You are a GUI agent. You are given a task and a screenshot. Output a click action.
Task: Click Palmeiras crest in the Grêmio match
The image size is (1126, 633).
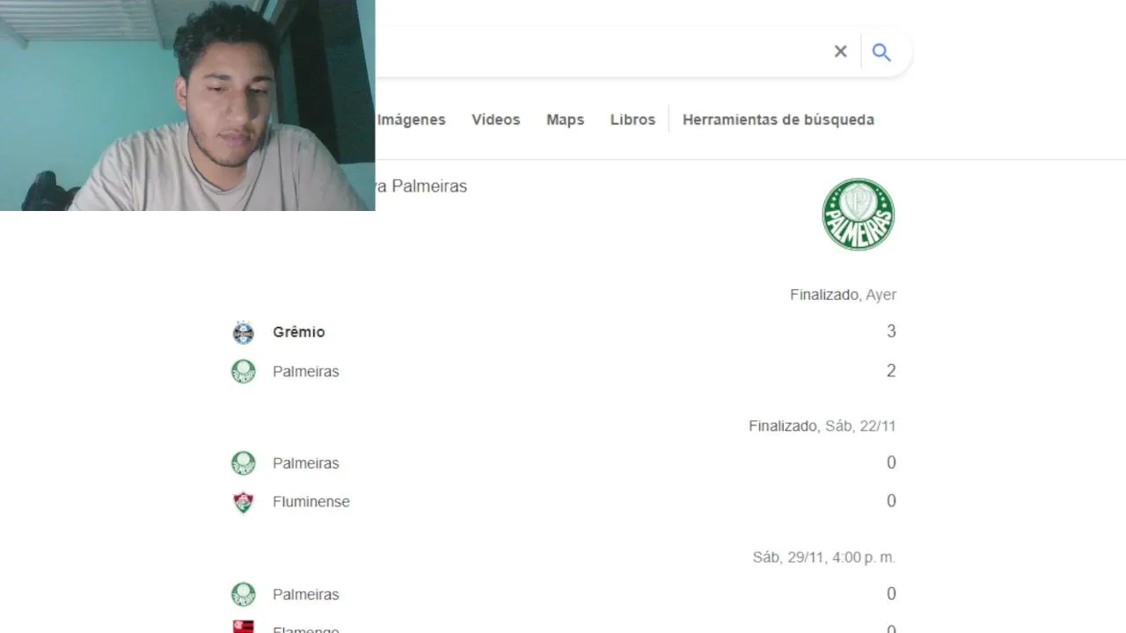(x=243, y=371)
